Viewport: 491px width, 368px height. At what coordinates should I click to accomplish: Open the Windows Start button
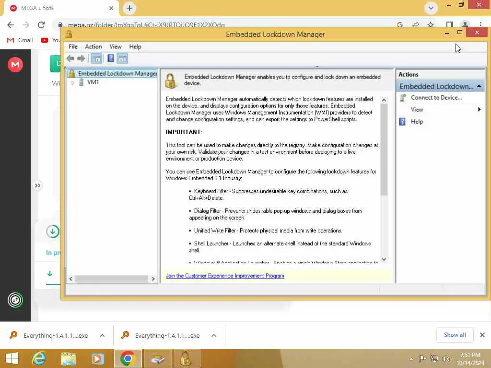[12, 358]
